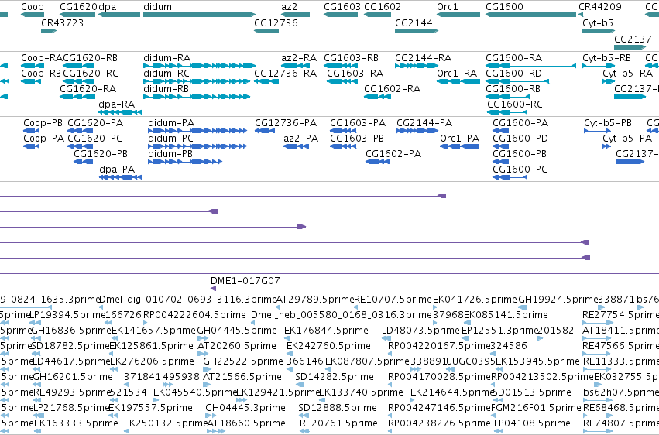Screen dimensions: 659x435
Task: Click the Cyt-b5-PB protein glyph
Action: point(597,131)
